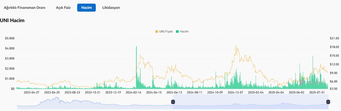Click the 2023-04-27 date label
Viewport: 341px width, 111px height.
point(32,92)
